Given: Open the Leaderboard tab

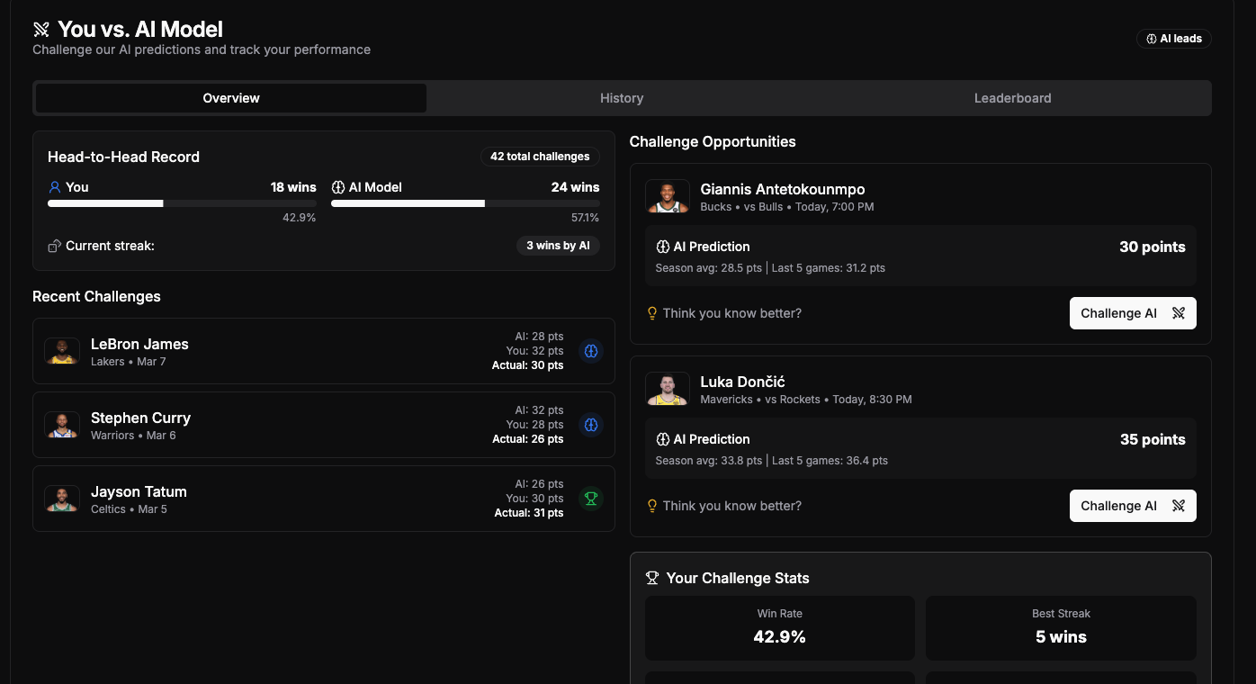Looking at the screenshot, I should pyautogui.click(x=1012, y=98).
